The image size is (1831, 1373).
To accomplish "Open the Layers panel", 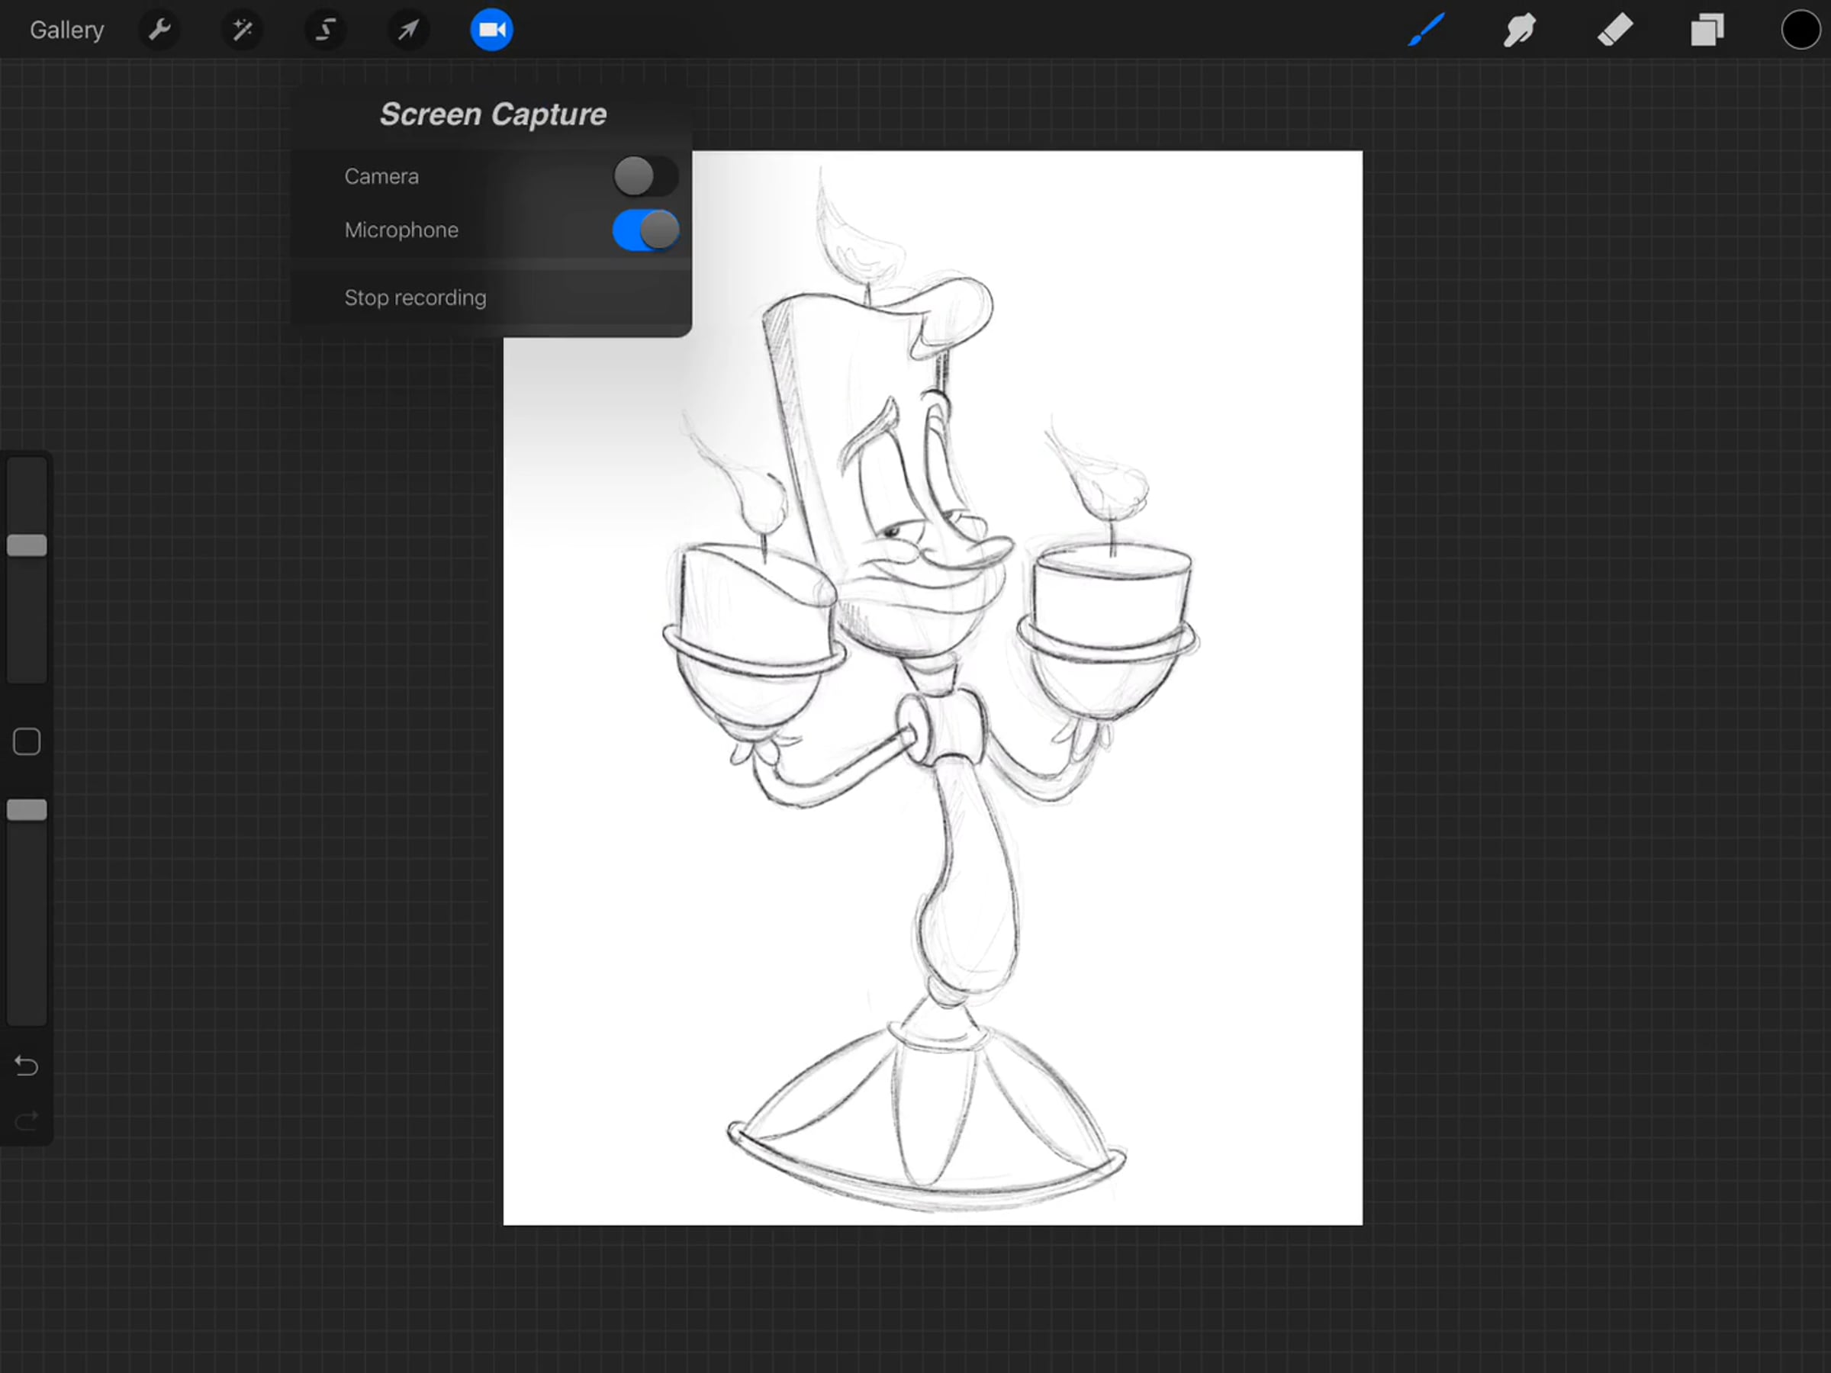I will (x=1707, y=31).
